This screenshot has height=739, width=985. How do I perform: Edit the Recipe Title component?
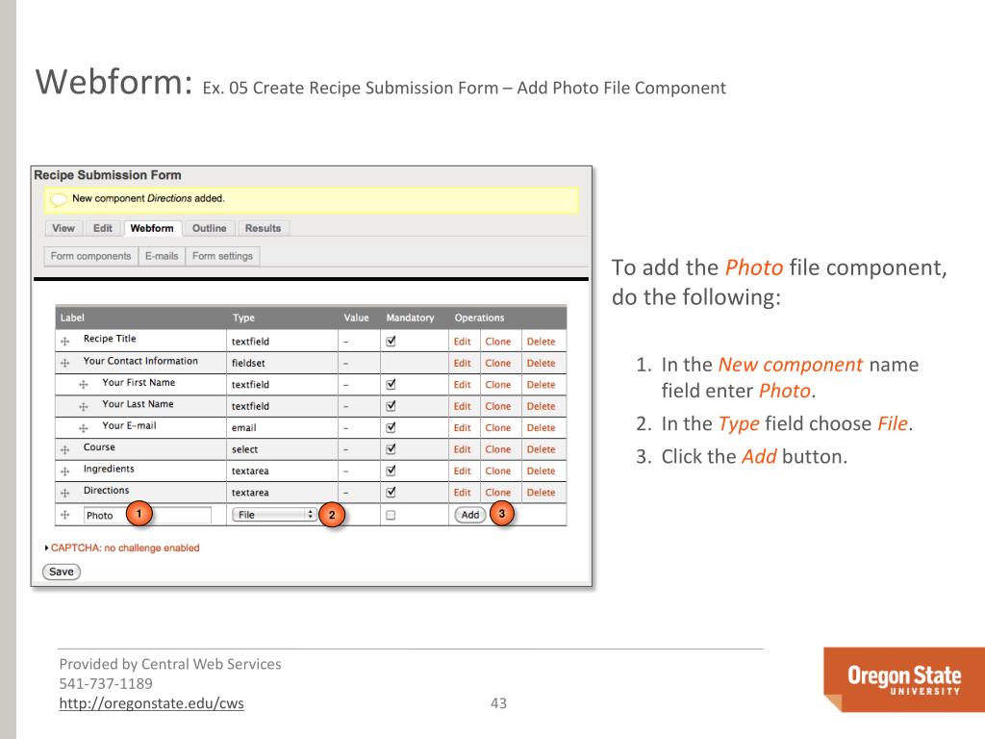point(463,342)
